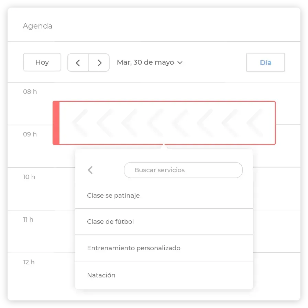Click the red left edge of the appointment block
Image resolution: width=308 pixels, height=308 pixels.
tap(56, 123)
